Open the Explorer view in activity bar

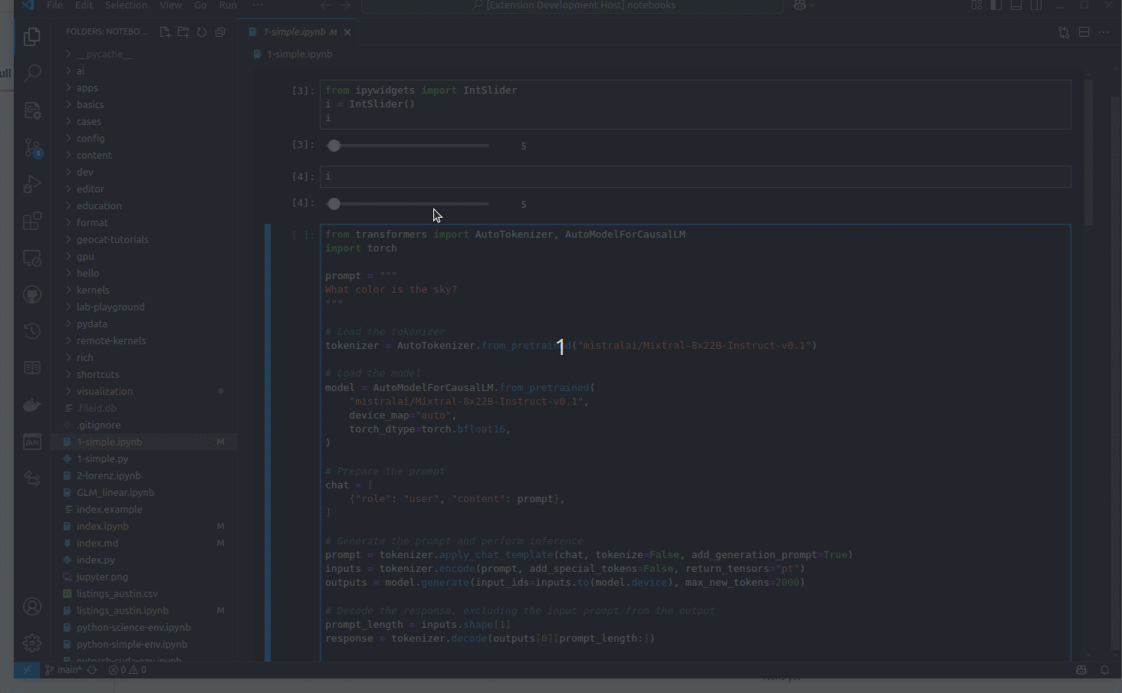(32, 37)
